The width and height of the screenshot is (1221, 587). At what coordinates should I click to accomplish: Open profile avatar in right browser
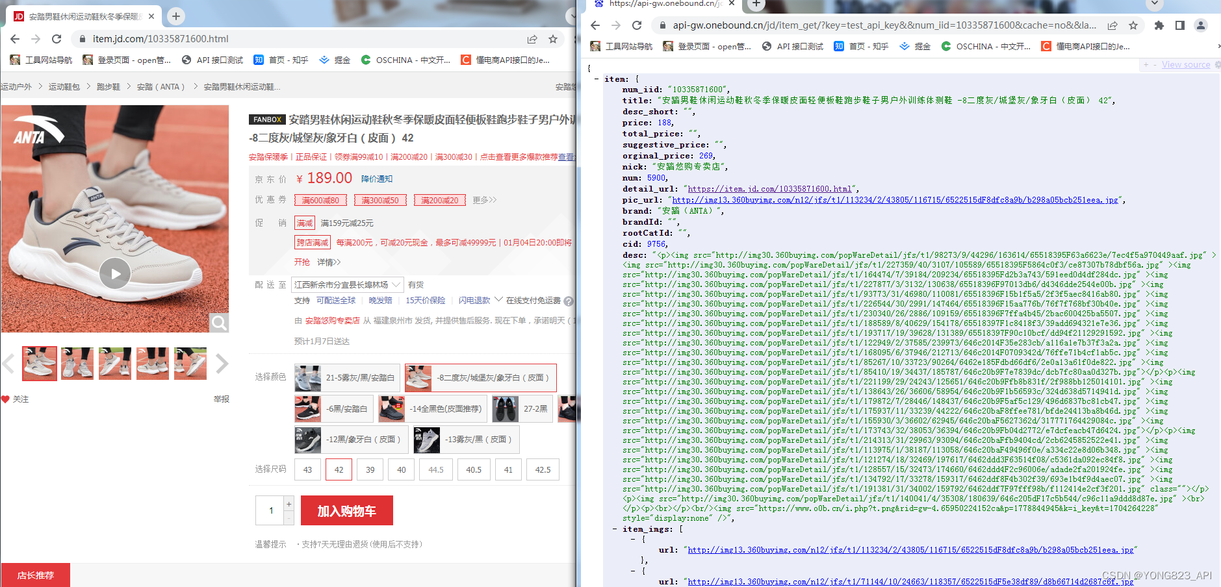pyautogui.click(x=1201, y=25)
